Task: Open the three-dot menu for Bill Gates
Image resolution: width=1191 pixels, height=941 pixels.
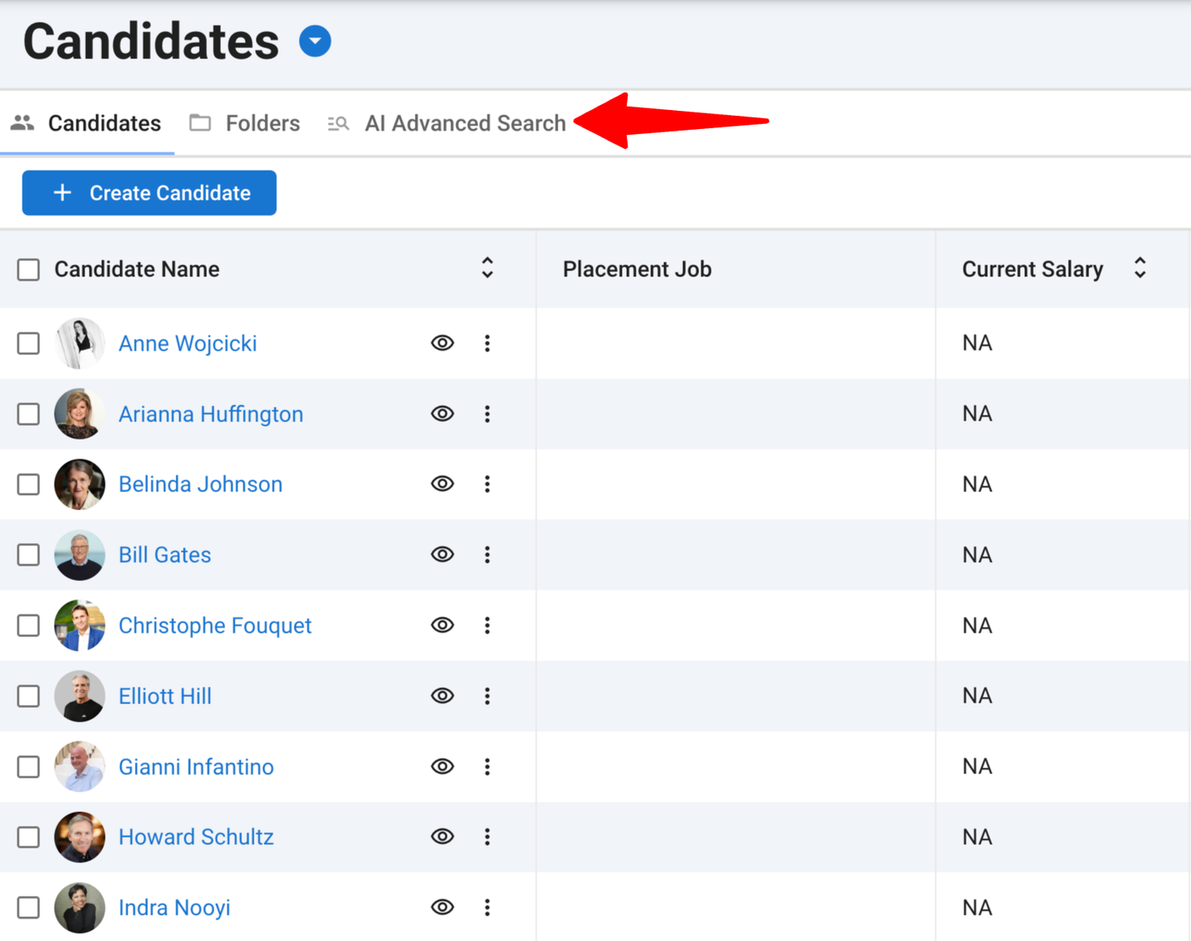Action: (x=487, y=555)
